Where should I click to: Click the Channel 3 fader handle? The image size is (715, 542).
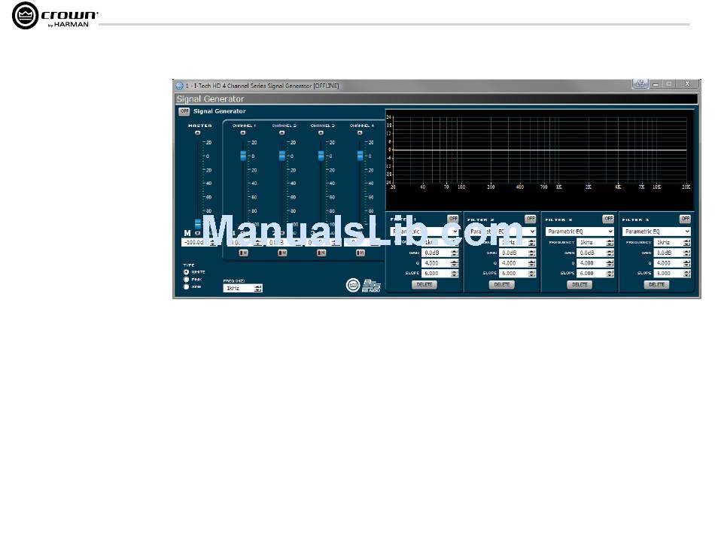click(321, 156)
